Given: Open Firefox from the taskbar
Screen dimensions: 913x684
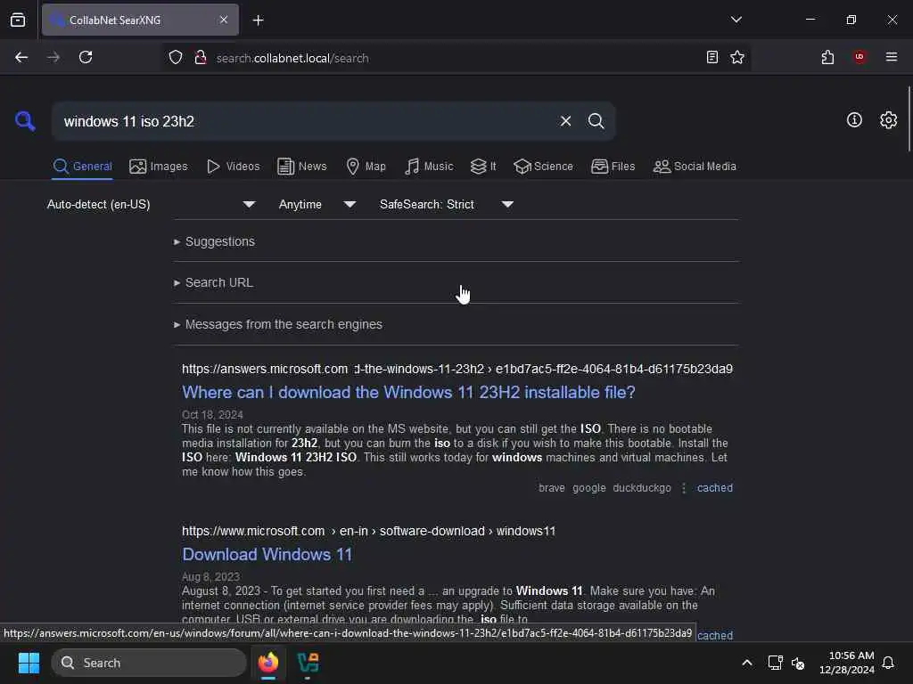Looking at the screenshot, I should (267, 663).
